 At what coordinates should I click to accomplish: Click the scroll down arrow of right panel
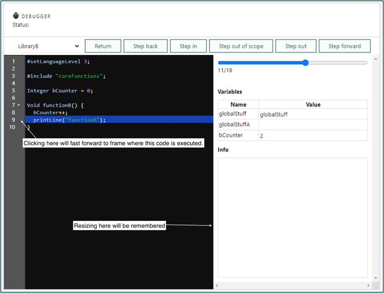point(376,278)
